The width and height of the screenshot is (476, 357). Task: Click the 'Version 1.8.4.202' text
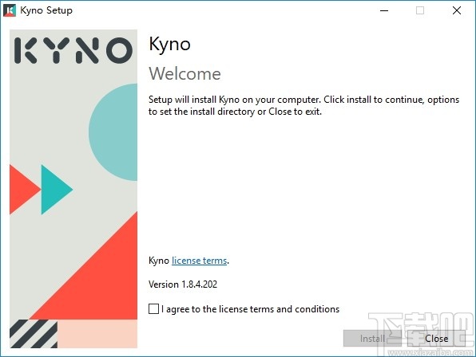(183, 284)
